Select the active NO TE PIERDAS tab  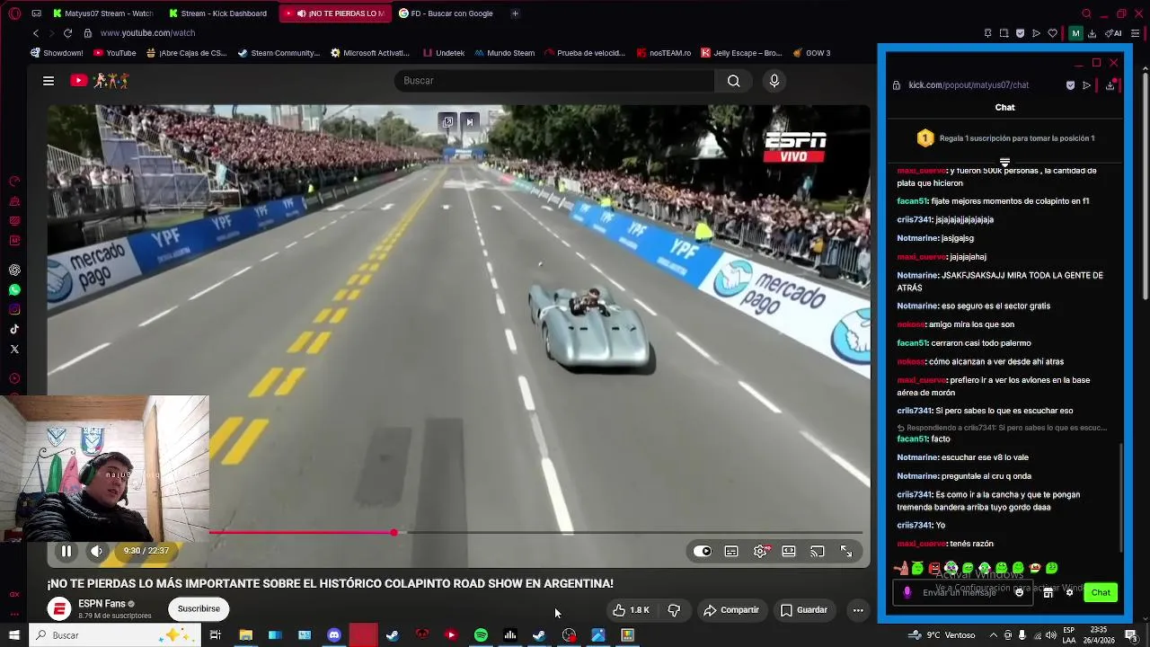(x=334, y=13)
